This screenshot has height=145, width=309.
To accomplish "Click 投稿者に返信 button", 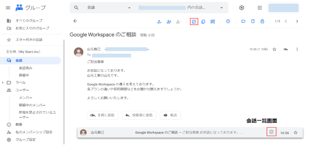I will [139, 115].
